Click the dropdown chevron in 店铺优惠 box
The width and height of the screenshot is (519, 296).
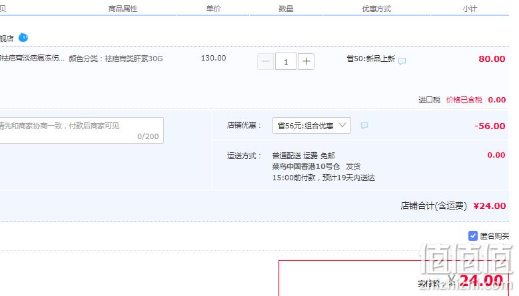342,125
